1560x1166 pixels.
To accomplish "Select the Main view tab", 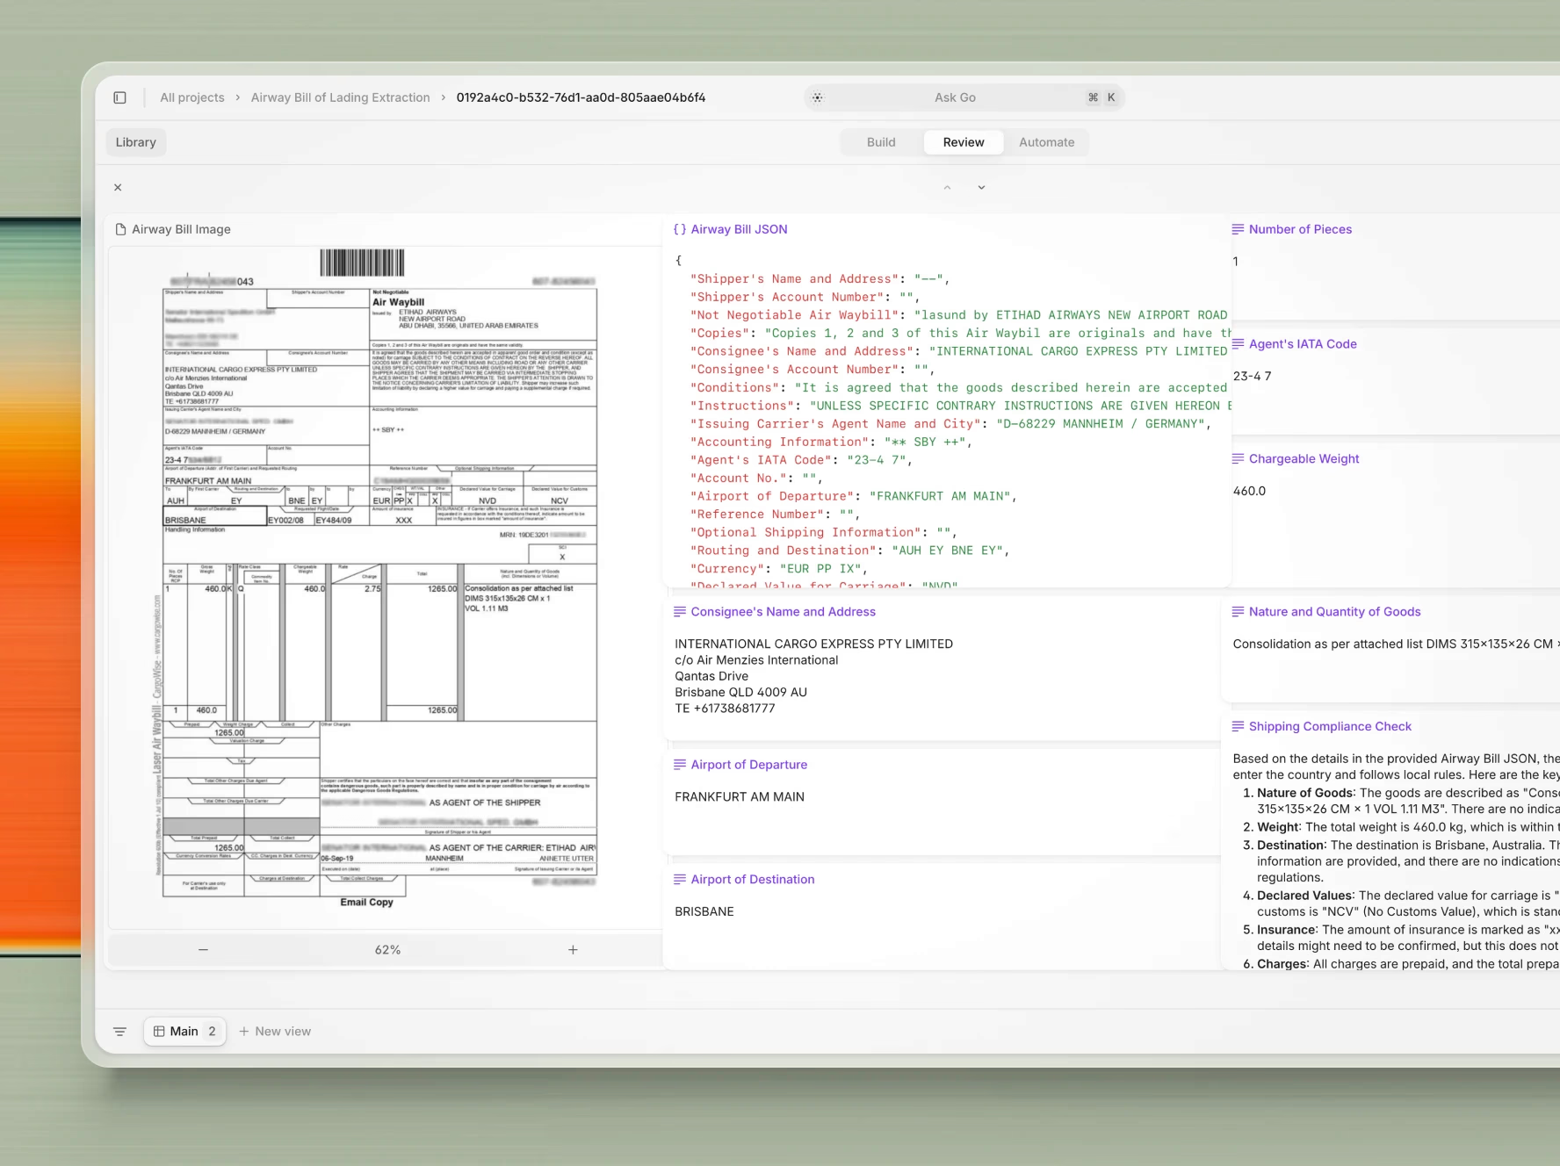I will [x=184, y=1032].
